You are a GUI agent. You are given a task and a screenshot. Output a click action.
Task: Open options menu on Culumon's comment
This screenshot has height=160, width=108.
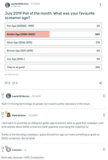tap(104, 149)
